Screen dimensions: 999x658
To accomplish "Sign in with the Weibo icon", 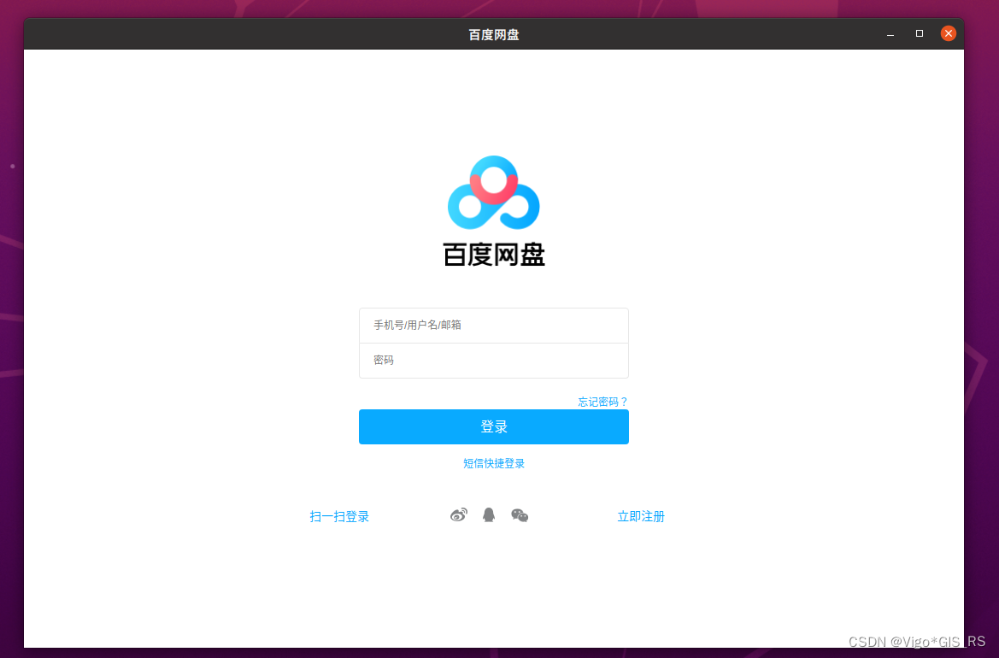I will click(458, 514).
